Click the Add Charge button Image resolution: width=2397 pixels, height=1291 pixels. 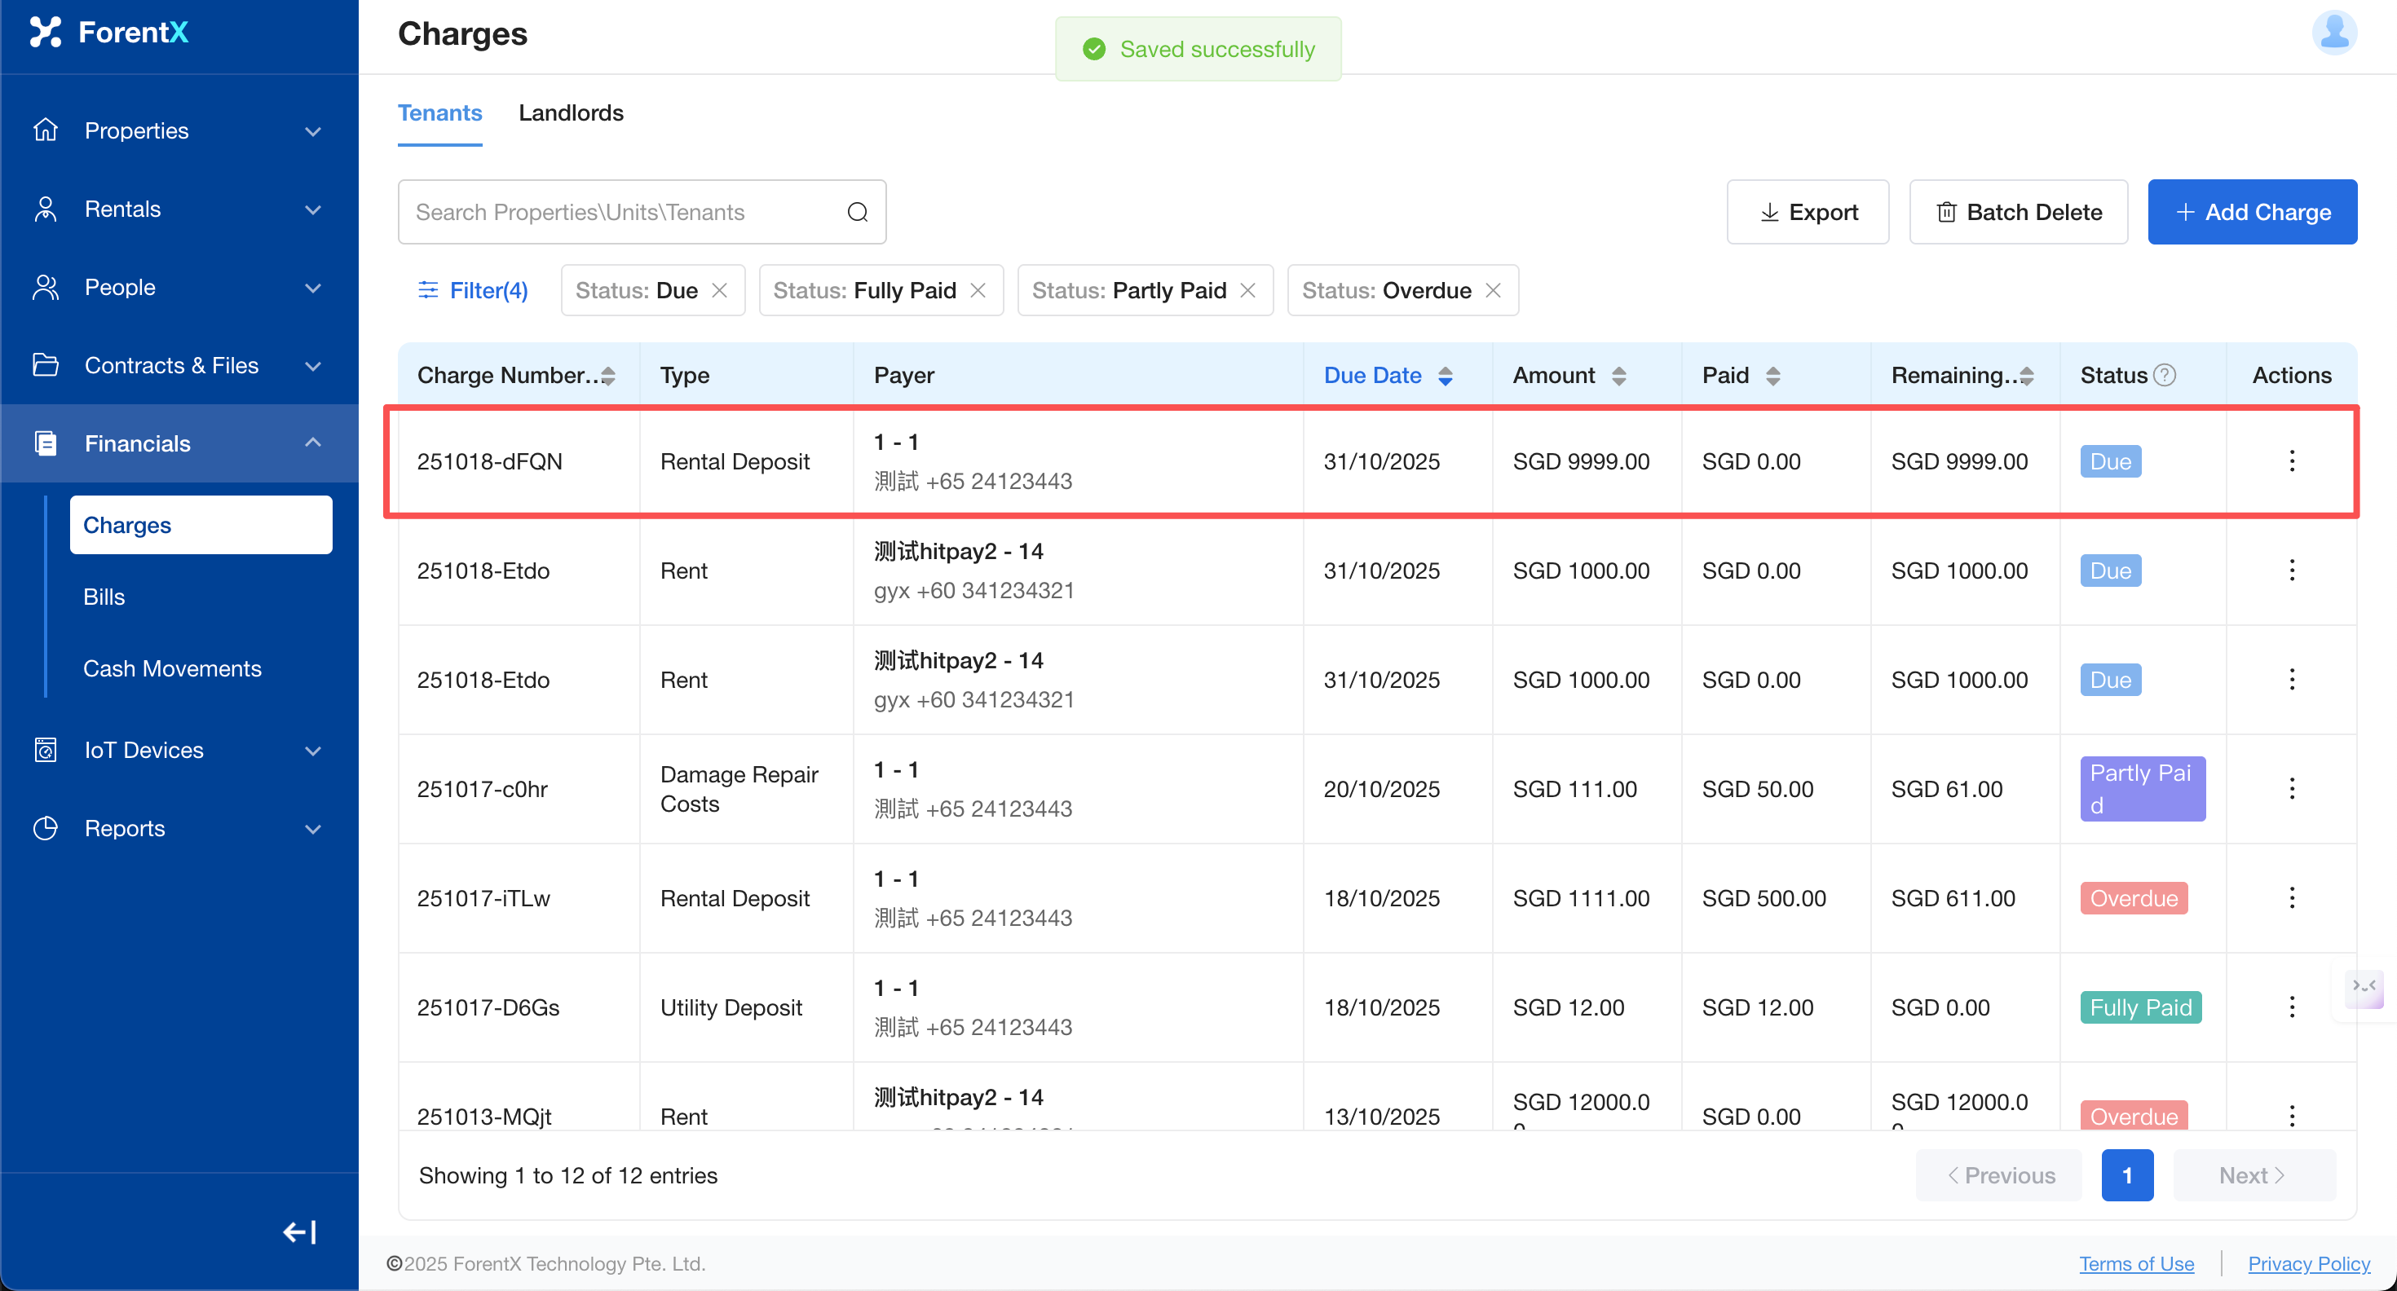click(x=2251, y=212)
